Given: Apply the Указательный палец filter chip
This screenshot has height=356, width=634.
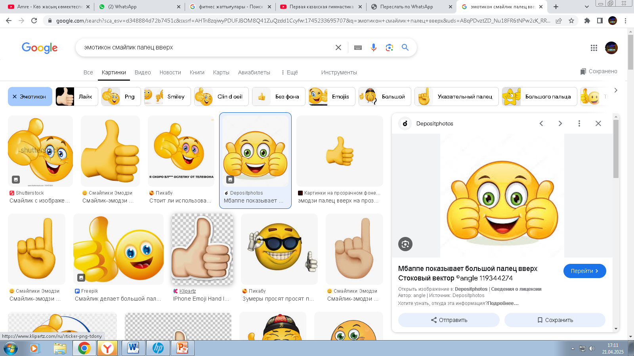Looking at the screenshot, I should tap(456, 97).
